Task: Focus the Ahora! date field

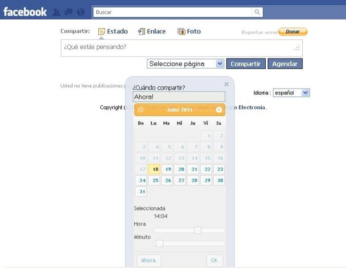Action: (x=179, y=96)
